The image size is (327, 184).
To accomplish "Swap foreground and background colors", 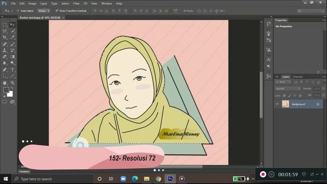I will (x=12, y=88).
